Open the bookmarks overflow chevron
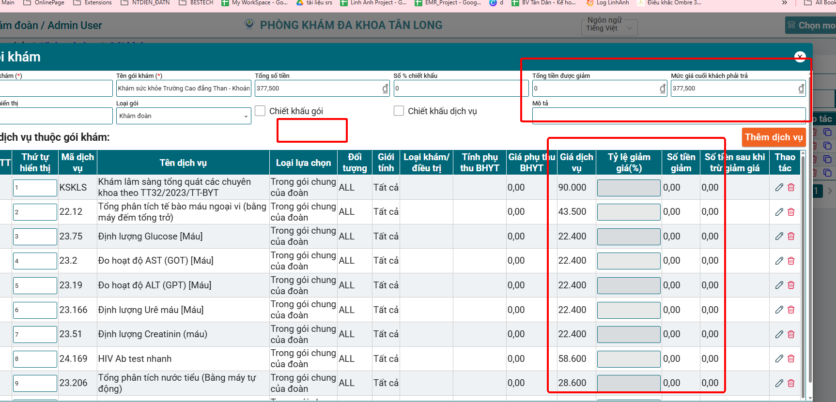This screenshot has height=402, width=836. [x=784, y=3]
